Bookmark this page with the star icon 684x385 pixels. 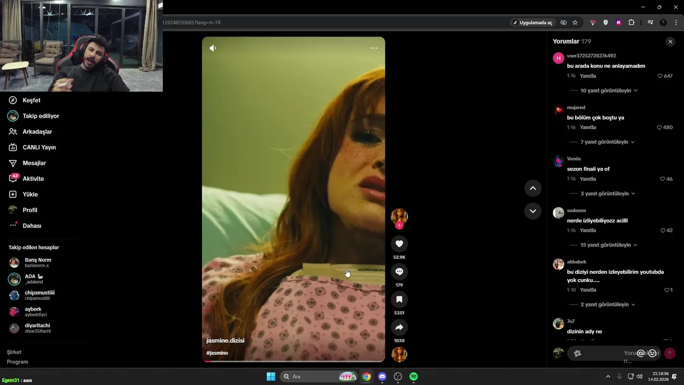575,22
